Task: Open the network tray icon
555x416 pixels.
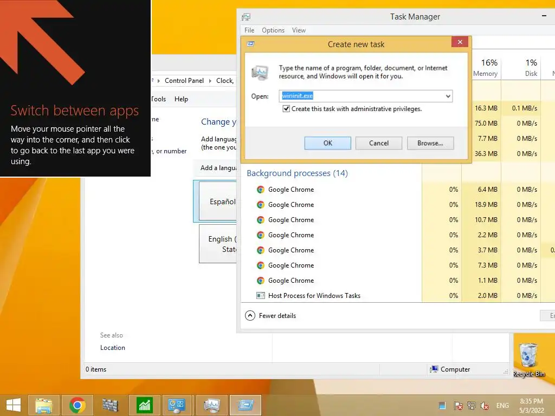Action: tap(471, 405)
